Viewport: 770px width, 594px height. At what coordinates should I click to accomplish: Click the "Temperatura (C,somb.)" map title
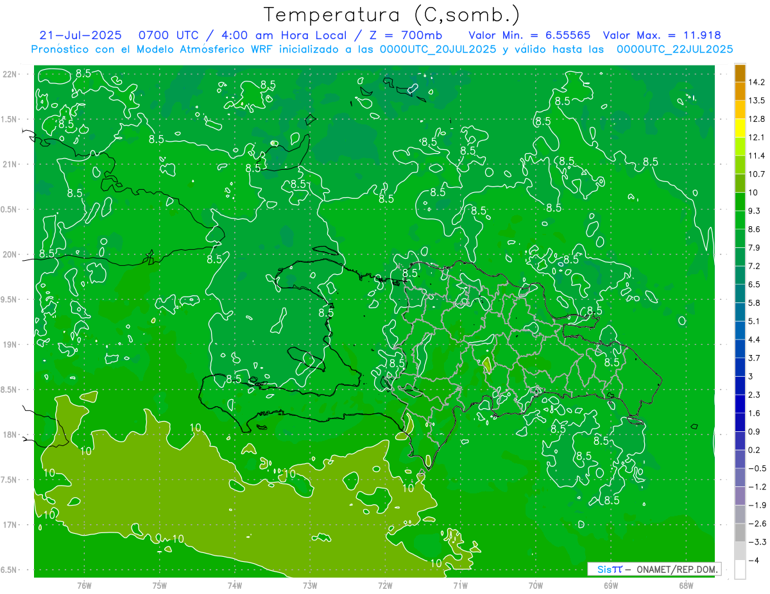(392, 15)
